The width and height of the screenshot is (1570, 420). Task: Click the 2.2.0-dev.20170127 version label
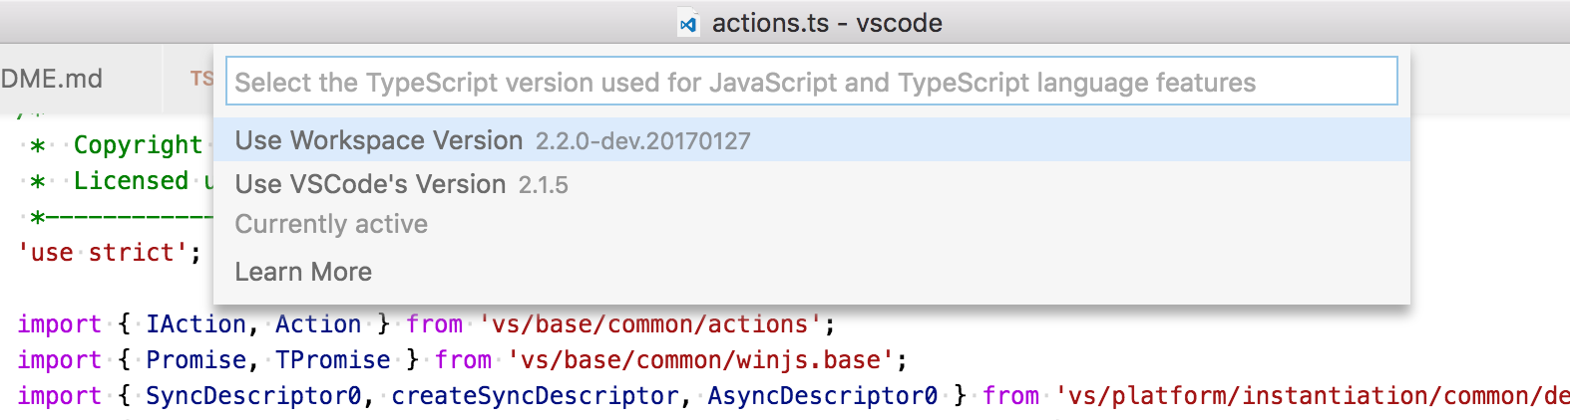(x=642, y=141)
